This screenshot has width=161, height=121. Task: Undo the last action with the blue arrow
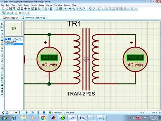(90, 9)
